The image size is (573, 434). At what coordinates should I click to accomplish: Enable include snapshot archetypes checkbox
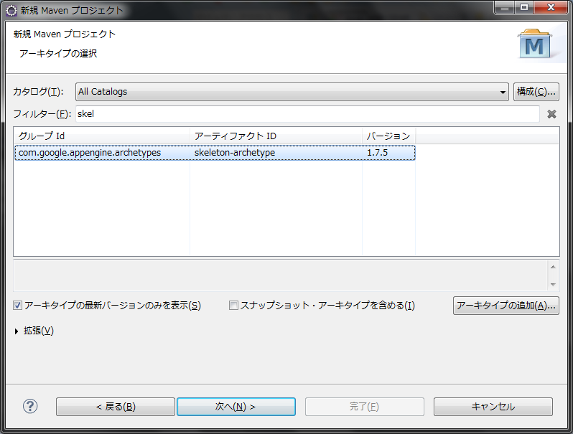click(233, 305)
